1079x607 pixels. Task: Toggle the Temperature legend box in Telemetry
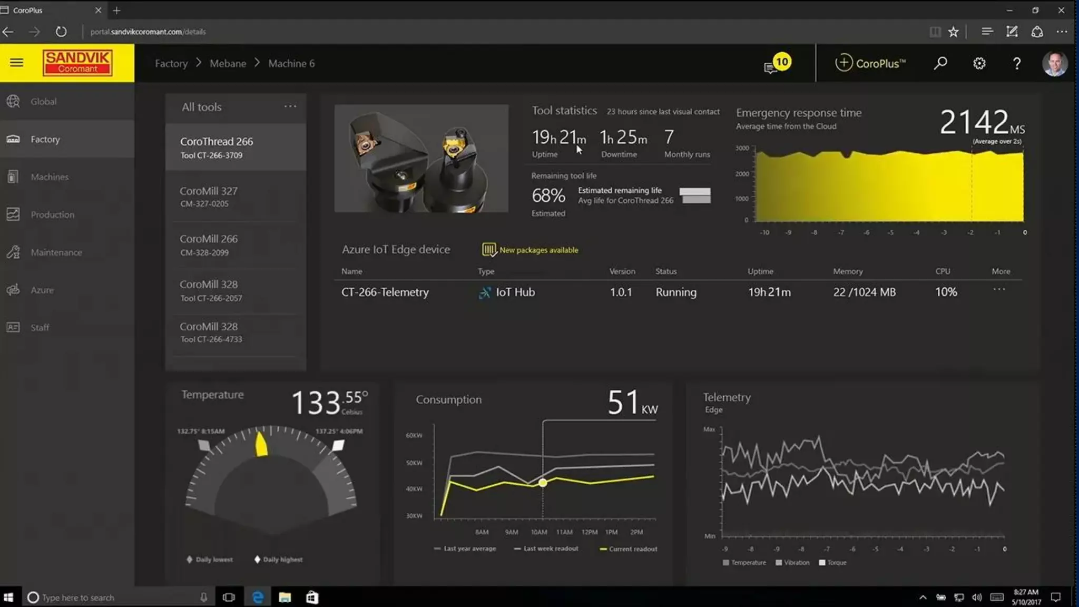(726, 563)
